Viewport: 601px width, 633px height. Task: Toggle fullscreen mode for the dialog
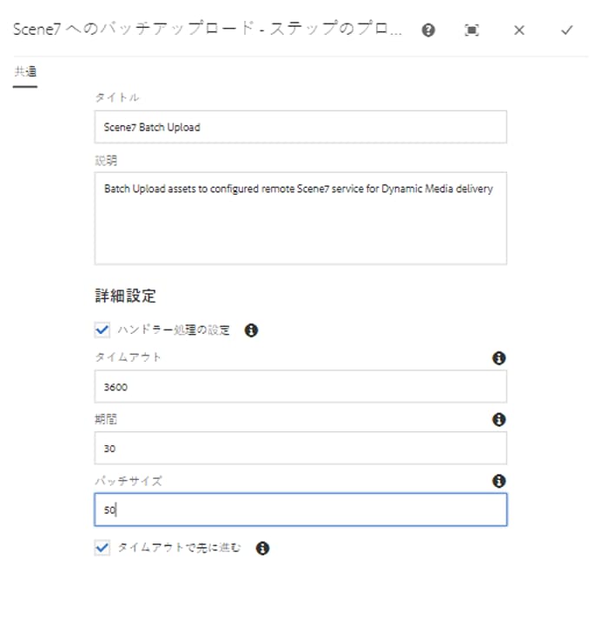[x=472, y=30]
